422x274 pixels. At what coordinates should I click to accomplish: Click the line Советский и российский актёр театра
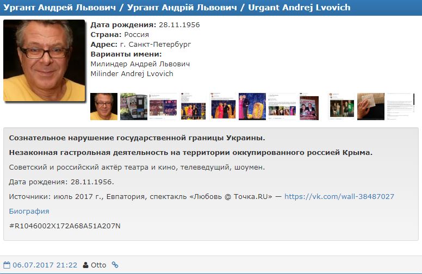(x=136, y=167)
